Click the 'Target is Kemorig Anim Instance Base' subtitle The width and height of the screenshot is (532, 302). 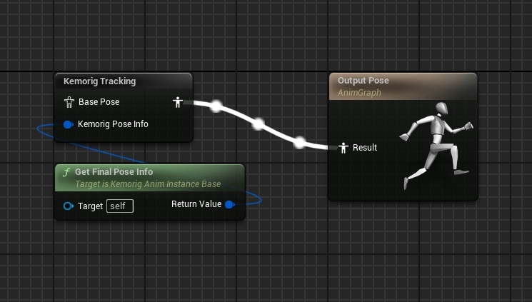(148, 184)
